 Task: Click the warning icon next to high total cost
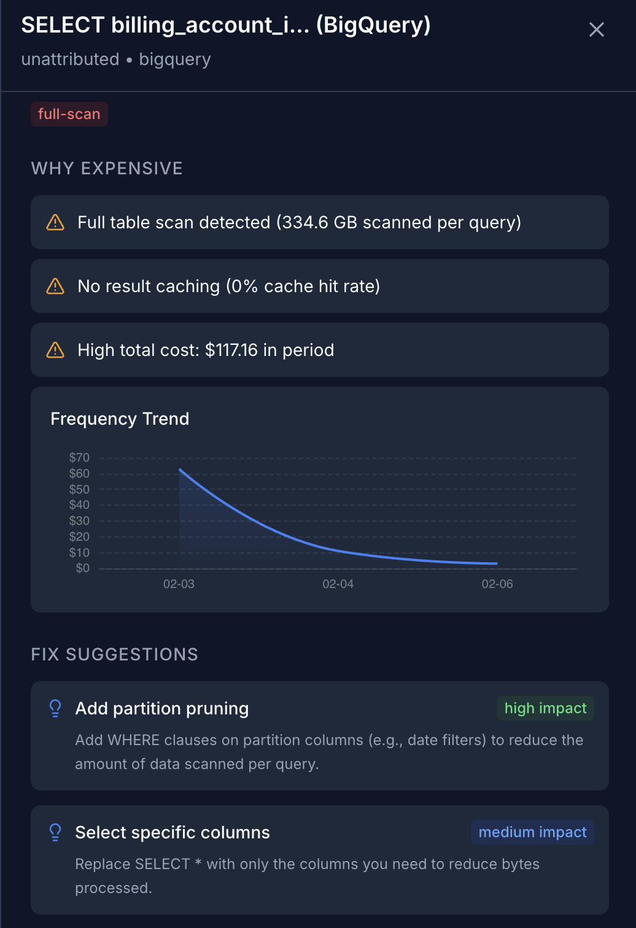tap(55, 350)
